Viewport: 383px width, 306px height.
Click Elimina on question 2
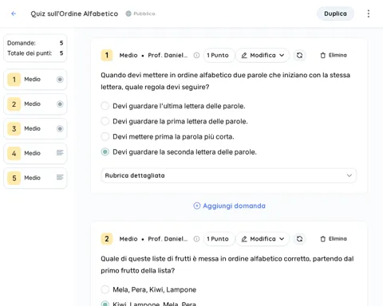[x=334, y=239]
